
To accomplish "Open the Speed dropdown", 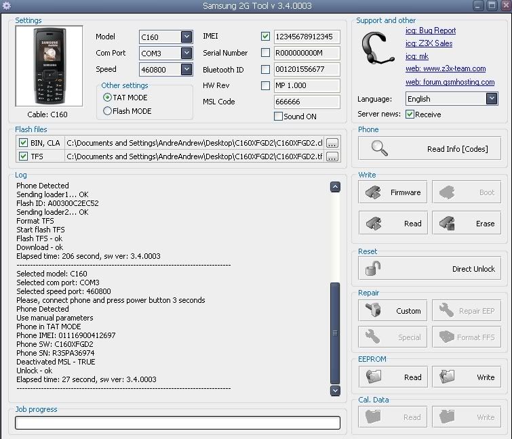I will [186, 69].
